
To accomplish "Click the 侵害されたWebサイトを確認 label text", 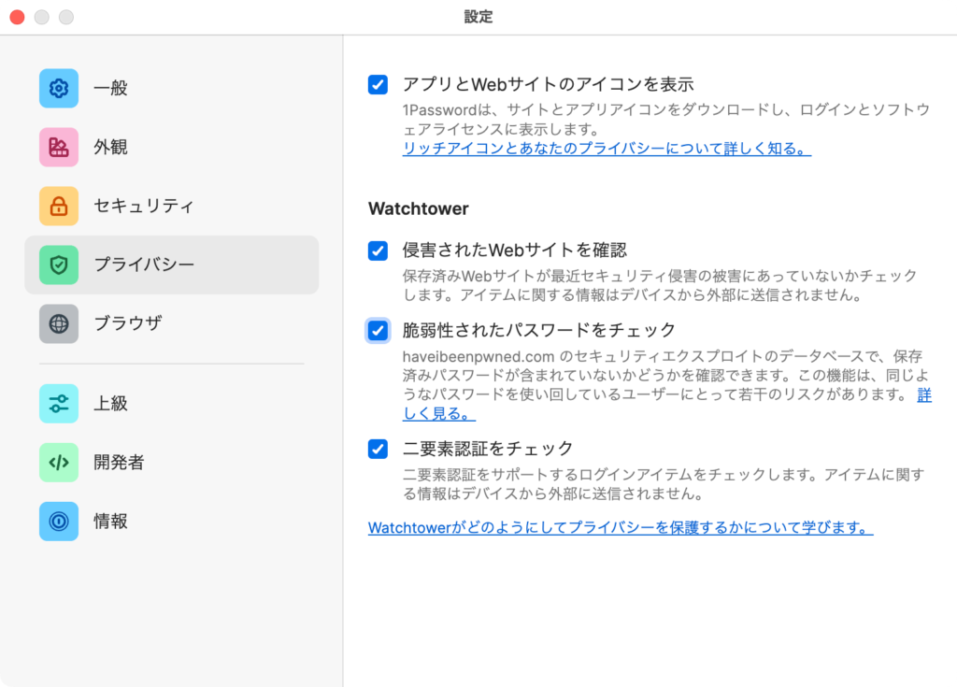I will pyautogui.click(x=515, y=250).
